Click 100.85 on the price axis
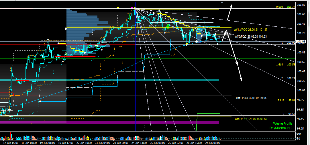The image size is (310, 145). 301,53
